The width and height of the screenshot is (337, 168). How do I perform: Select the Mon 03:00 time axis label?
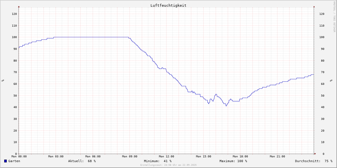pyautogui.click(x=56, y=157)
